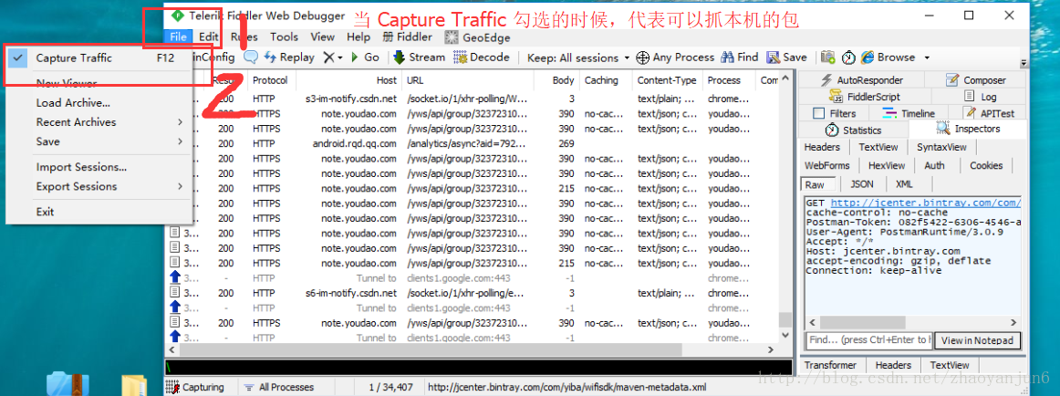Open the SyntaxView request inspector tab
Viewport: 1060px width, 396px height.
[941, 147]
